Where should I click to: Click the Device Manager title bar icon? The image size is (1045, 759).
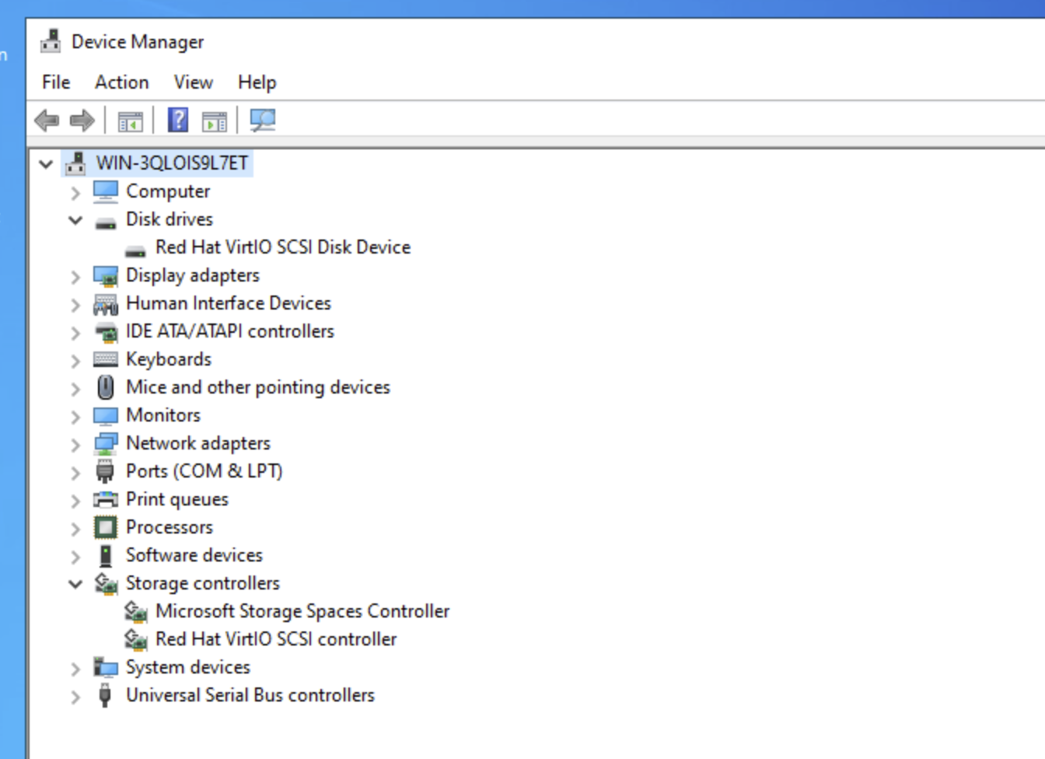coord(51,41)
